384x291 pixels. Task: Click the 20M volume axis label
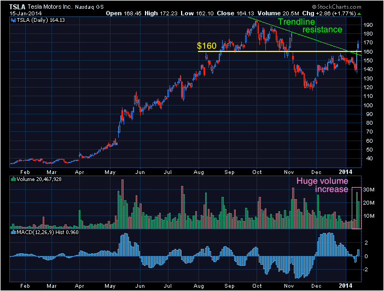[369, 203]
